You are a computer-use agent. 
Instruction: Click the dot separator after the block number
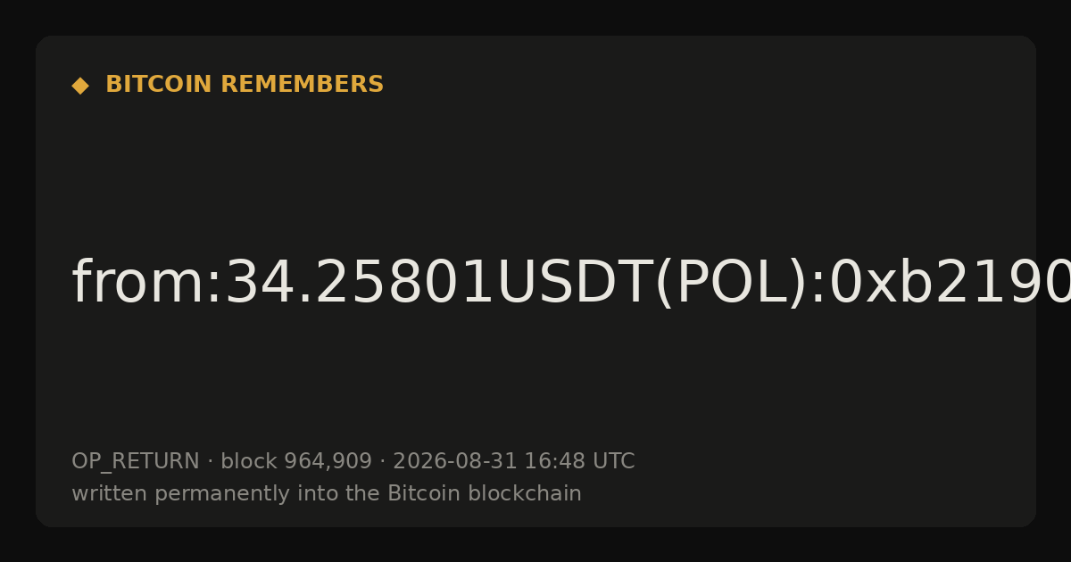tap(383, 462)
